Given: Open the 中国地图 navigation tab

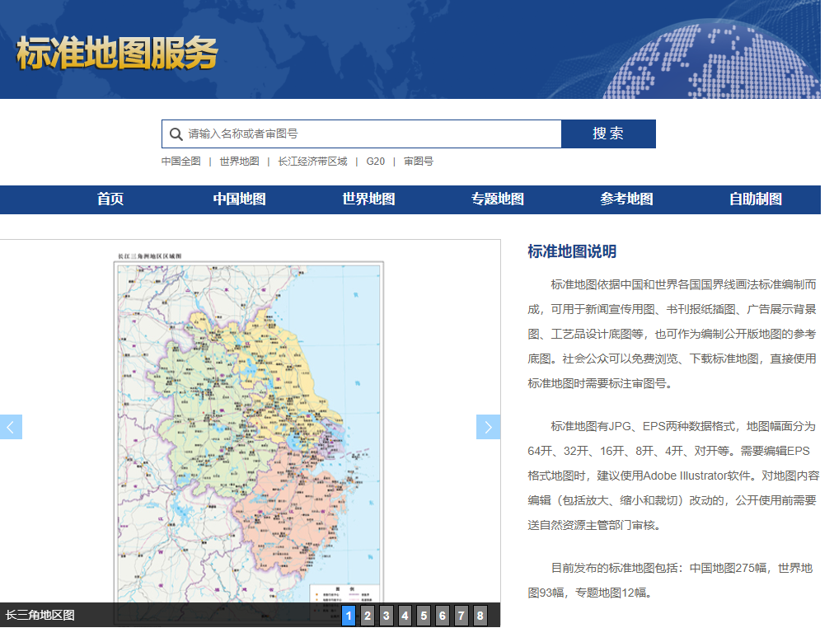Looking at the screenshot, I should [239, 199].
